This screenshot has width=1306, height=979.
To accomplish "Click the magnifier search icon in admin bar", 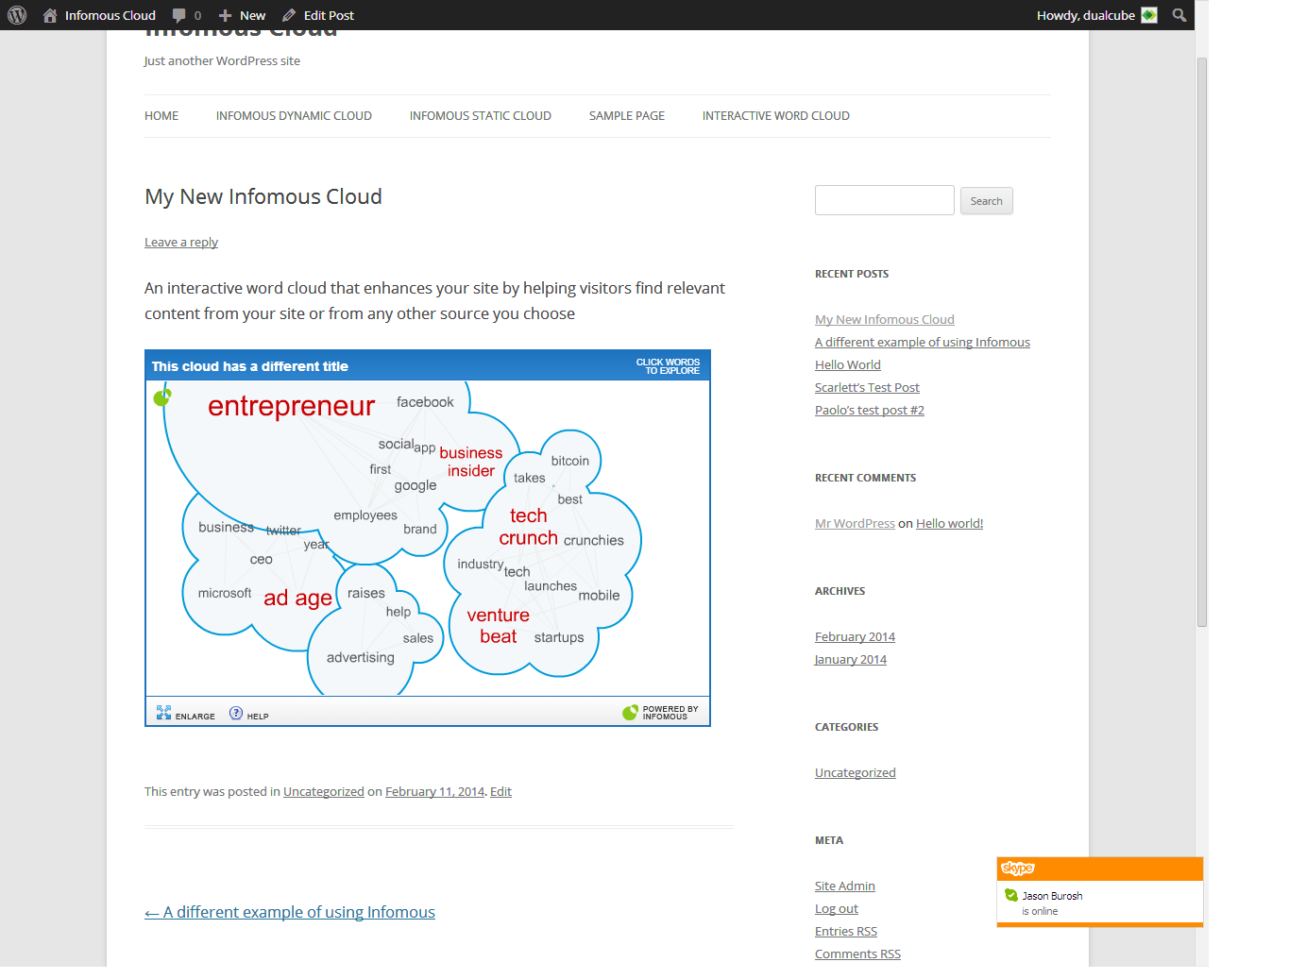I will pos(1179,15).
